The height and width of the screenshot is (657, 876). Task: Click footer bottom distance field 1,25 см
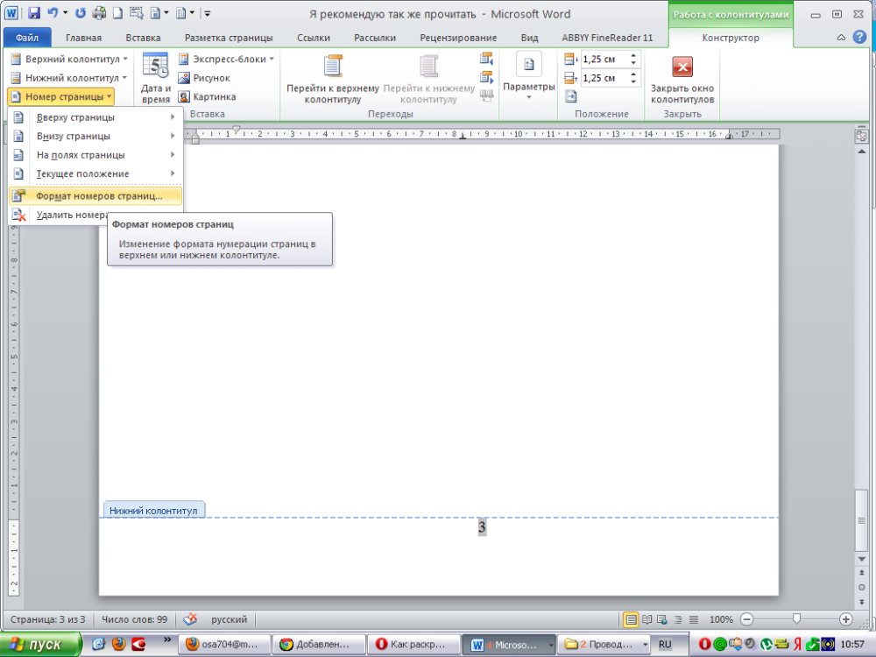tap(604, 78)
